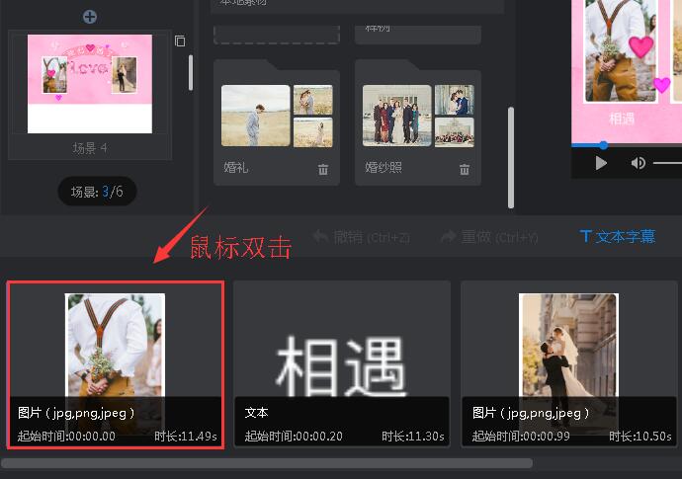Click the 场景 4 label
Image resolution: width=682 pixels, height=479 pixels.
(90, 148)
